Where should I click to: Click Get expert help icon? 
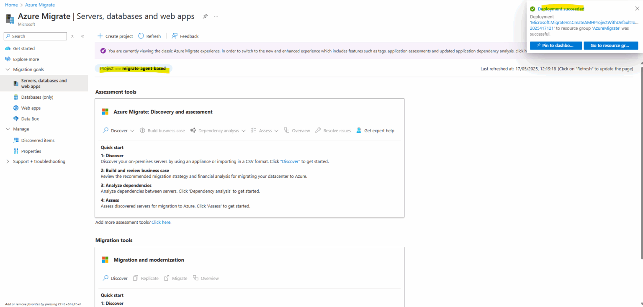click(359, 130)
